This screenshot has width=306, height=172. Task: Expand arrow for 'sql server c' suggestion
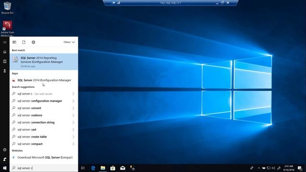[73, 94]
